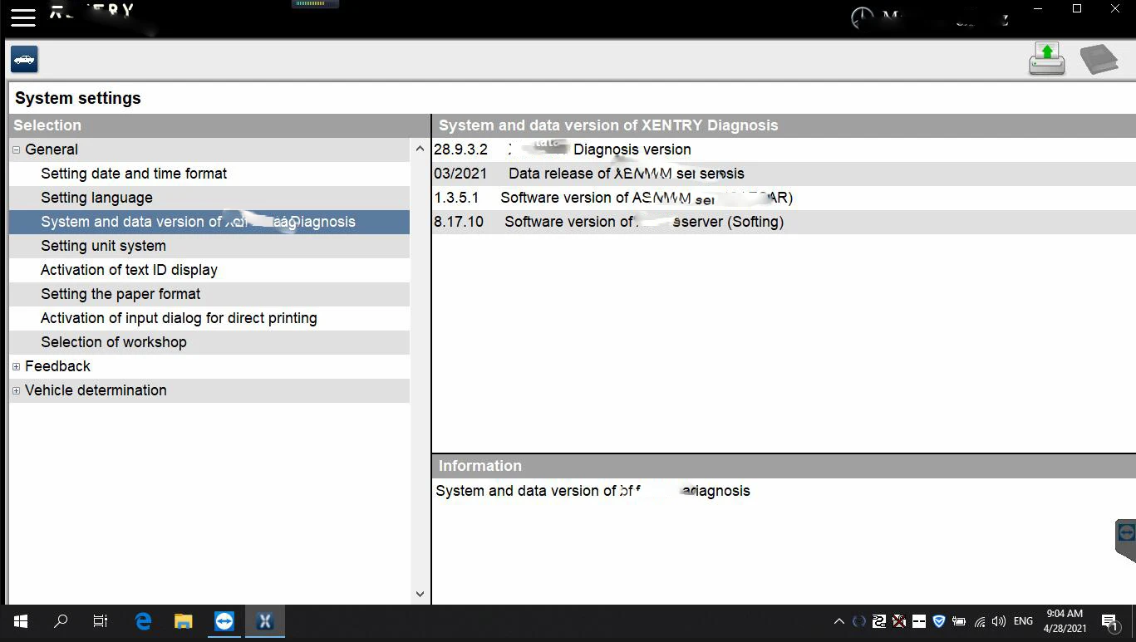Expand the Vehicle determination tree node

(x=17, y=390)
